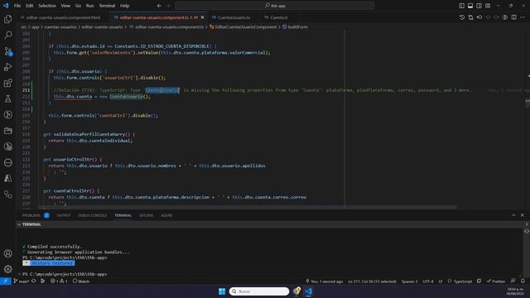
Task: Click the remote window indicator
Action: 6,281
